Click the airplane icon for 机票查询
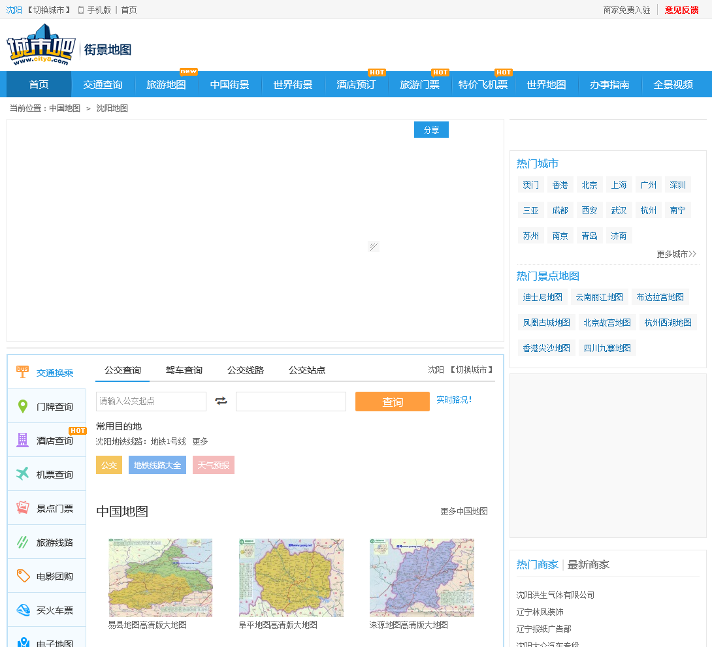 (23, 474)
